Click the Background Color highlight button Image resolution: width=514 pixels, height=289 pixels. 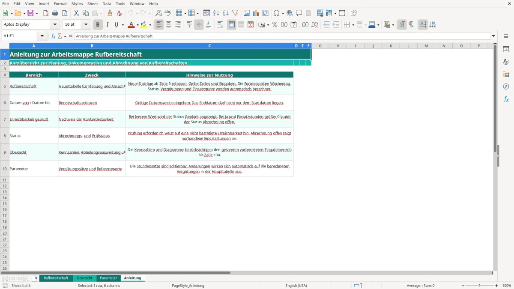click(144, 25)
